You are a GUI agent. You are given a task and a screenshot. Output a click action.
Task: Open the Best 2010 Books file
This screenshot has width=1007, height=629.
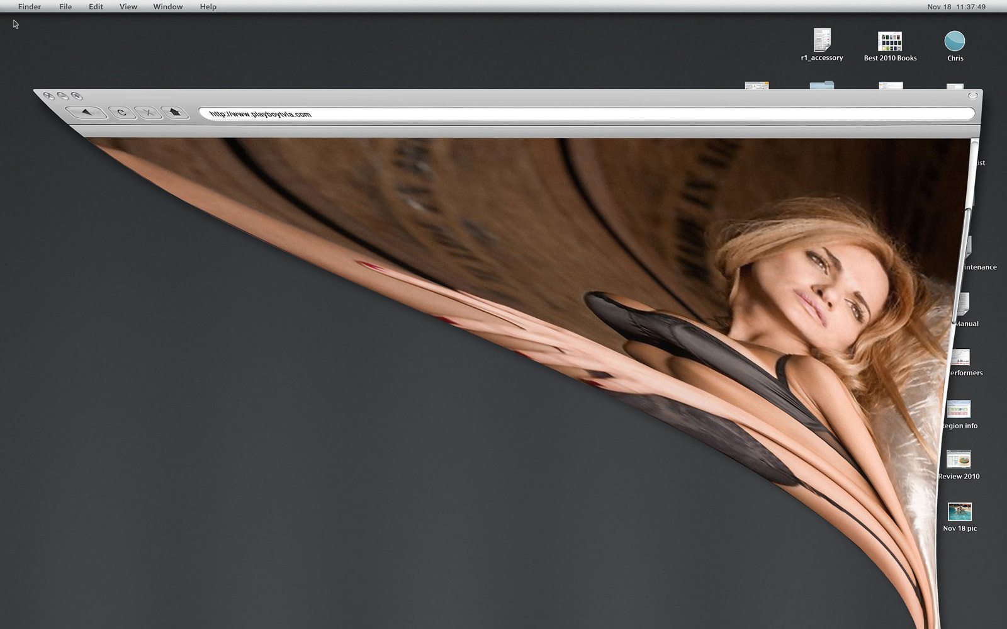(x=890, y=42)
